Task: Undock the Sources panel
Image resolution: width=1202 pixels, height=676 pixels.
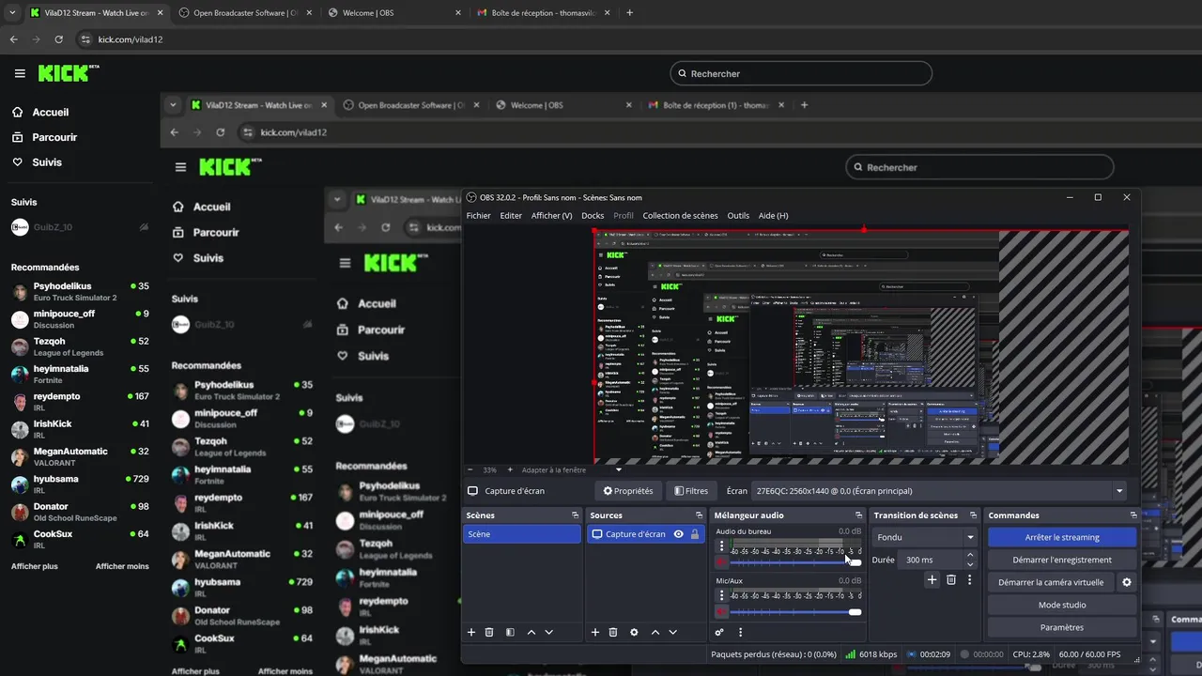Action: 699,515
